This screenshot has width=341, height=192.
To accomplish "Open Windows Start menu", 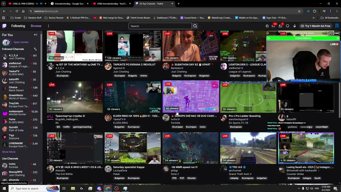I will pos(4,189).
